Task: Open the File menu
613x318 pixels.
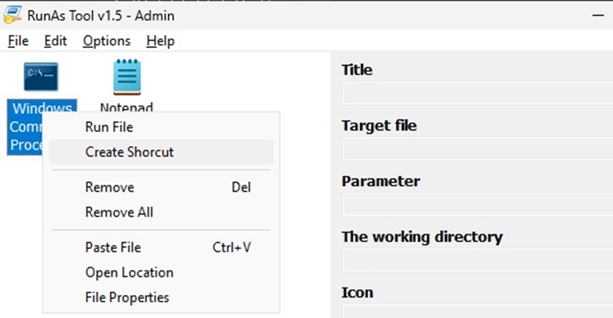Action: coord(18,41)
